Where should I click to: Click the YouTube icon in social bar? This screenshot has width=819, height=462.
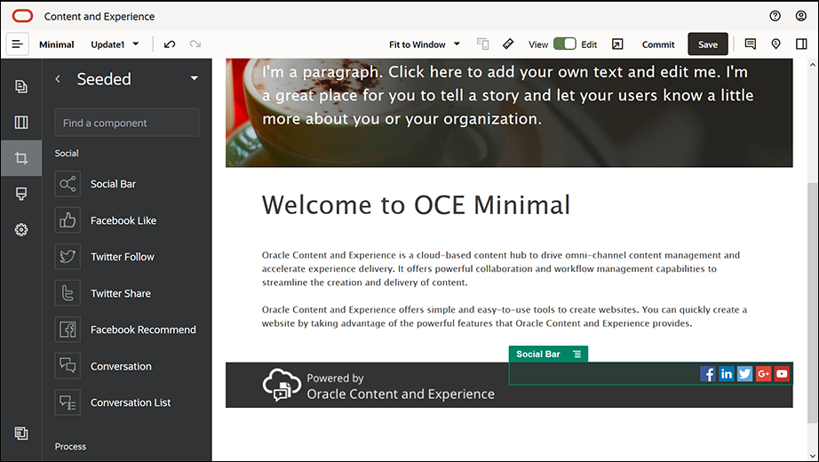(x=782, y=374)
